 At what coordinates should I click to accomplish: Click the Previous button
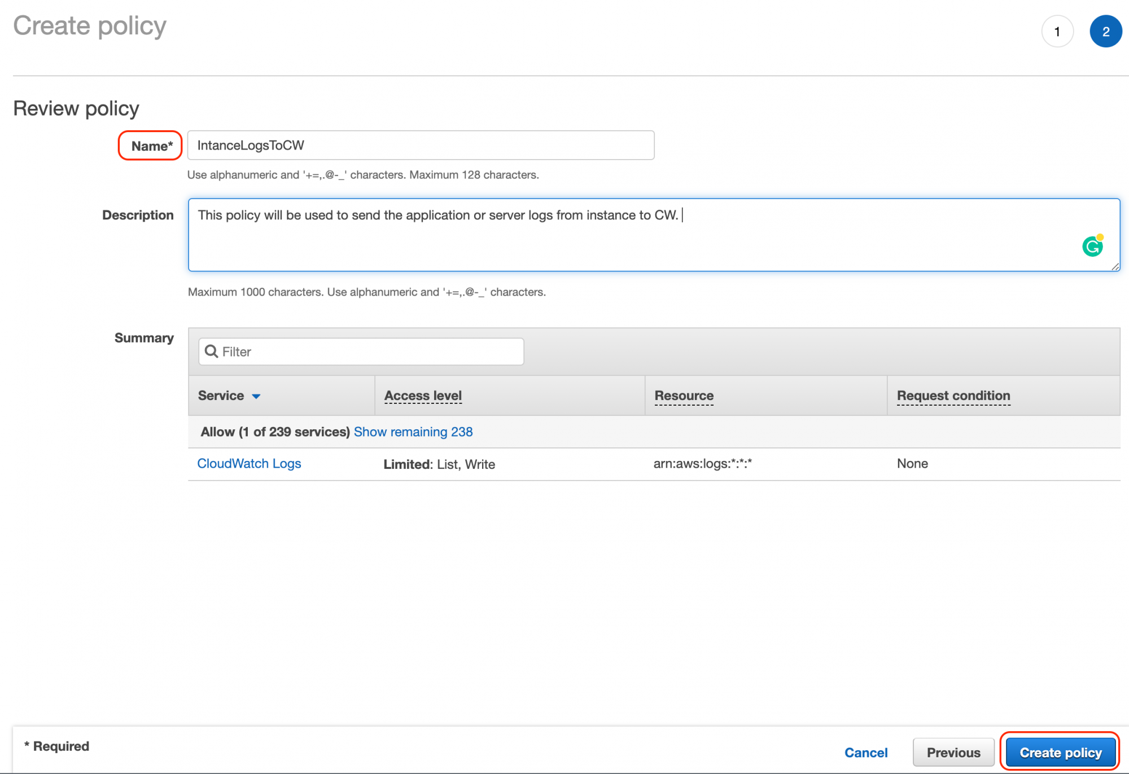coord(953,752)
